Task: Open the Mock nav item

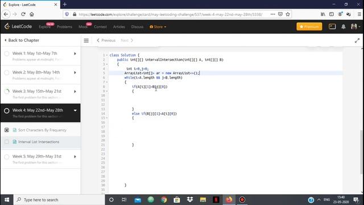Action: click(83, 27)
